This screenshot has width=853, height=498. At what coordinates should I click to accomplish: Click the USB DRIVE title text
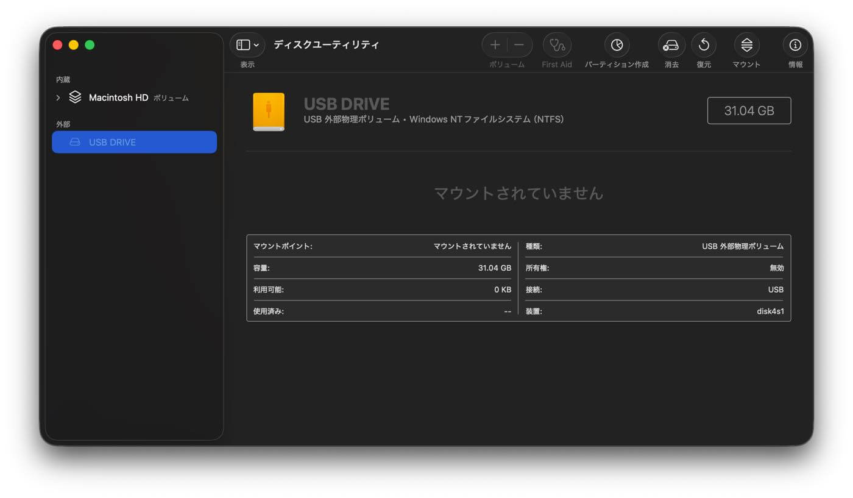click(x=347, y=104)
